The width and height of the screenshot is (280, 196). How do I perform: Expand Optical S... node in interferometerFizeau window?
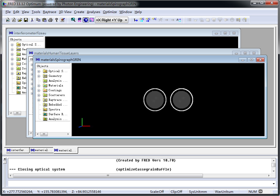click(12, 45)
